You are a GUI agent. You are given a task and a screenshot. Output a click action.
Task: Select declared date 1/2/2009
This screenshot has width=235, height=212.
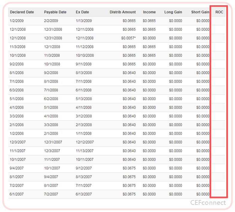point(17,21)
